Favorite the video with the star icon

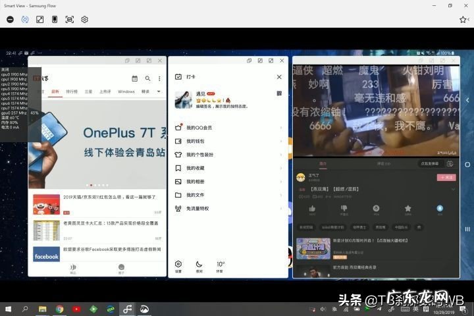tap(408, 208)
